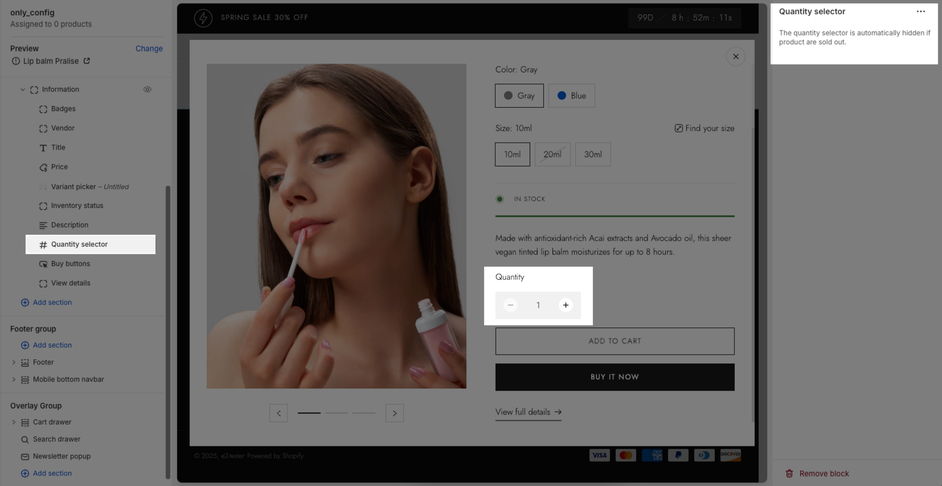
Task: Collapse the Information block tree
Action: [23, 90]
